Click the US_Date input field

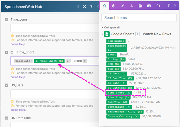click(x=55, y=94)
